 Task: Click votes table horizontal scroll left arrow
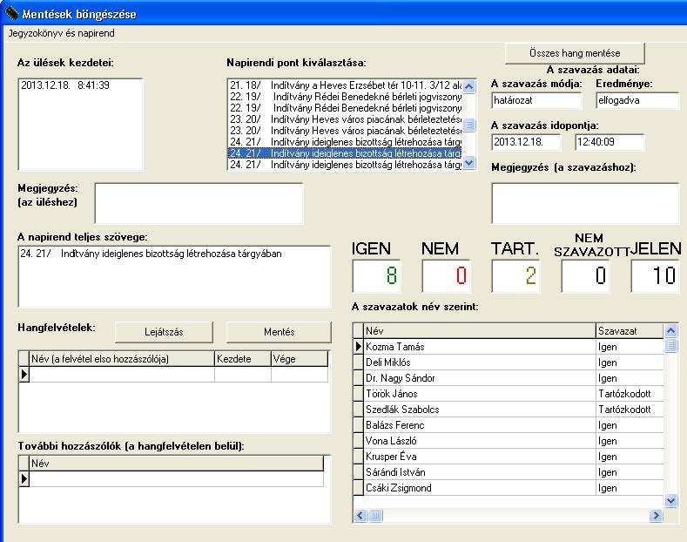point(360,515)
